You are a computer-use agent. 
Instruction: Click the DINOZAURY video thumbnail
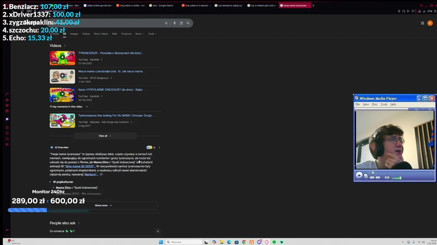[62, 95]
